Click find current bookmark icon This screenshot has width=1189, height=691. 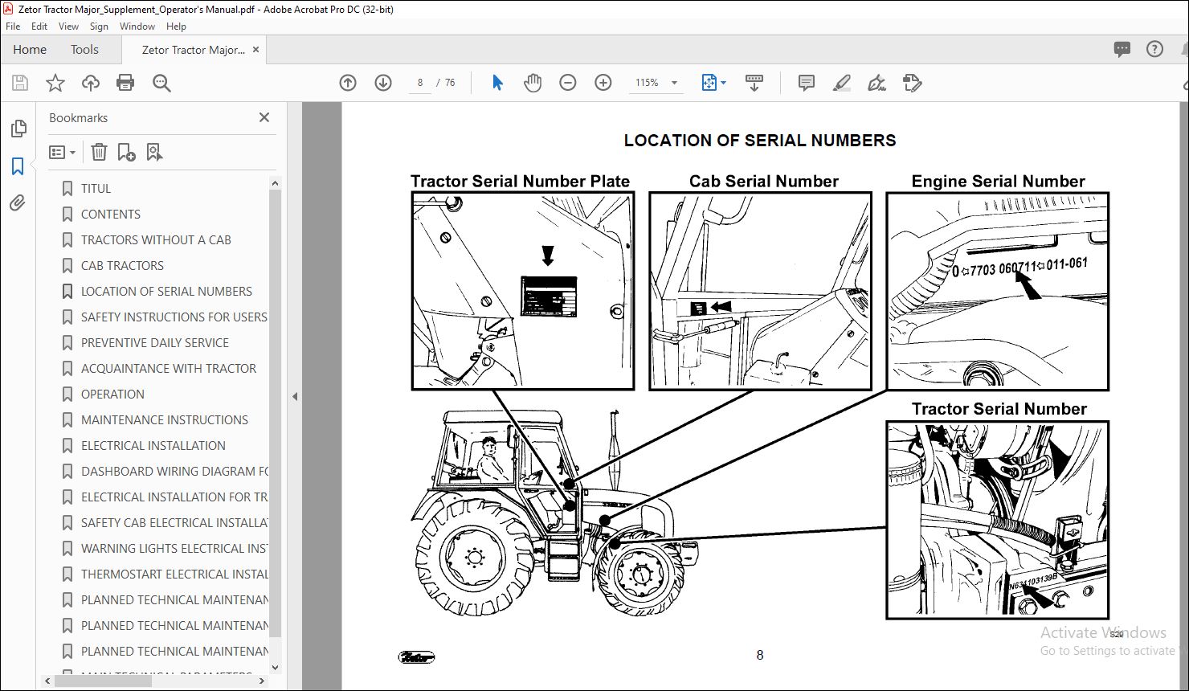[154, 152]
